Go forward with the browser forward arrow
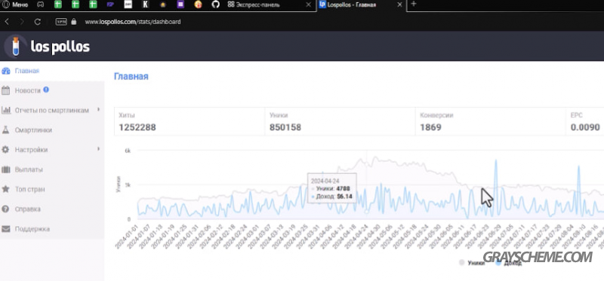The image size is (604, 281). [22, 22]
